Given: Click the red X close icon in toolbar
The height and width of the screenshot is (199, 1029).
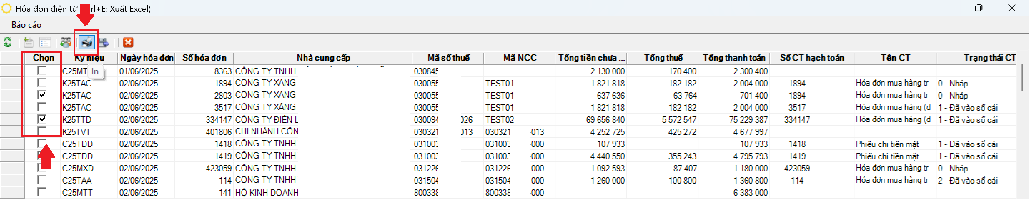Looking at the screenshot, I should tap(128, 43).
